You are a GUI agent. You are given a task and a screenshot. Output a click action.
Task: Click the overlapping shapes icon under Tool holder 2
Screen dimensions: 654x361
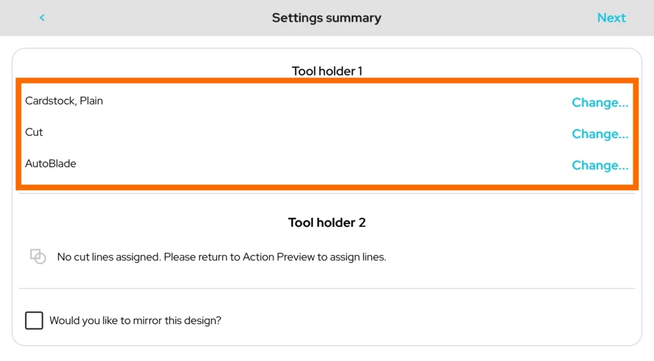pos(38,256)
